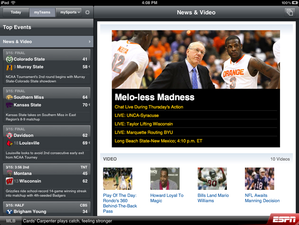The width and height of the screenshot is (299, 225).
Task: Open Howard Loyal To Magic title link
Action: [x=167, y=198]
